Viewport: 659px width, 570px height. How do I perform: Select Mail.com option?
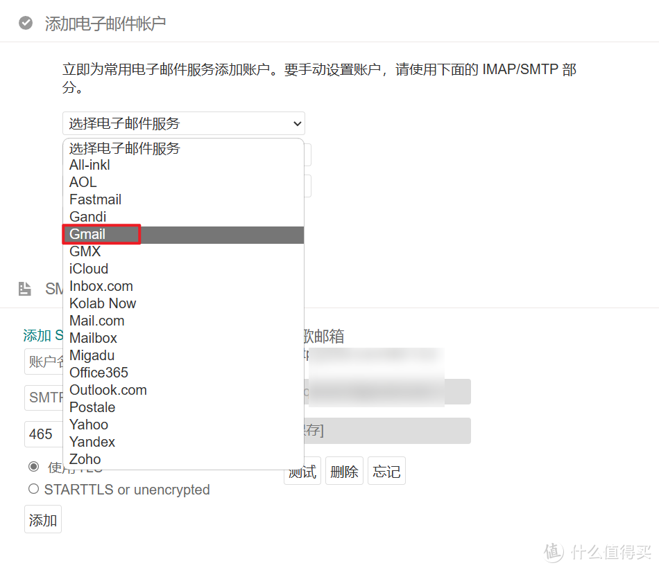pyautogui.click(x=183, y=321)
